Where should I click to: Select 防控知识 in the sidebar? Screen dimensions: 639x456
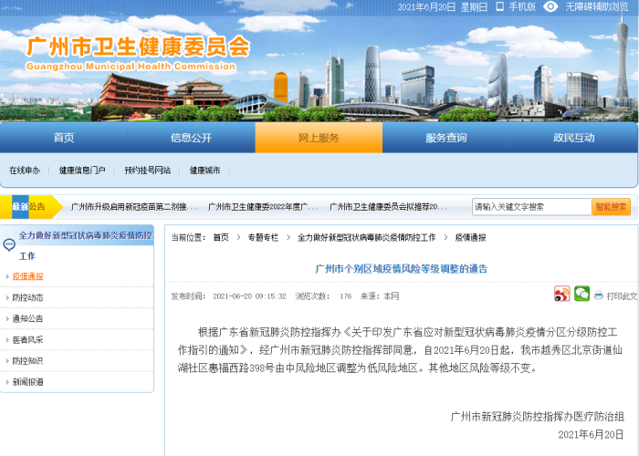pyautogui.click(x=27, y=361)
